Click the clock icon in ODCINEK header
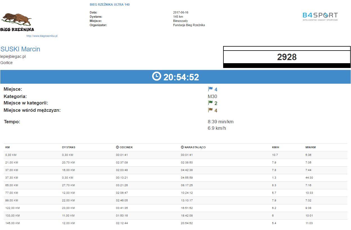The width and height of the screenshot is (351, 230). pos(117,147)
